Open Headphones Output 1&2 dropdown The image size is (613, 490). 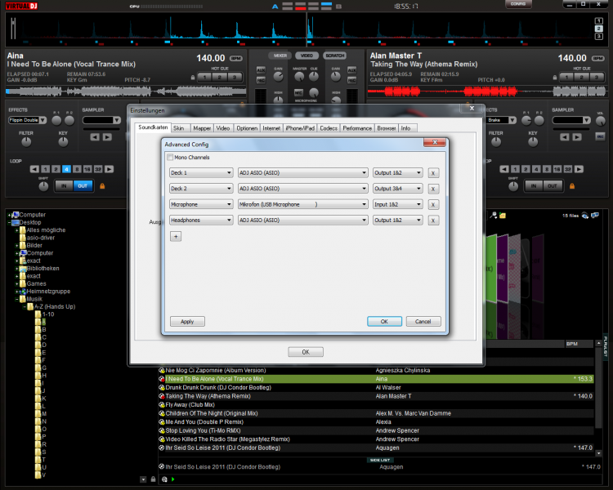pos(397,220)
